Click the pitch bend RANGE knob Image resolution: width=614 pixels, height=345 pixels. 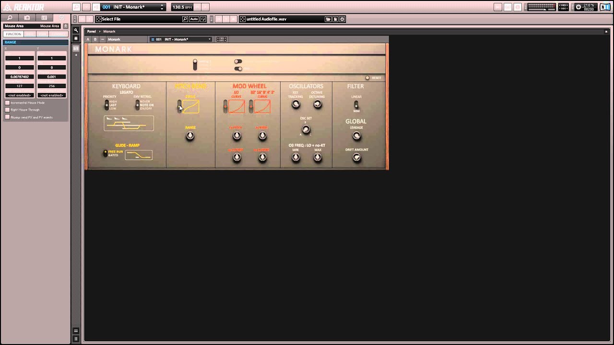tap(190, 136)
